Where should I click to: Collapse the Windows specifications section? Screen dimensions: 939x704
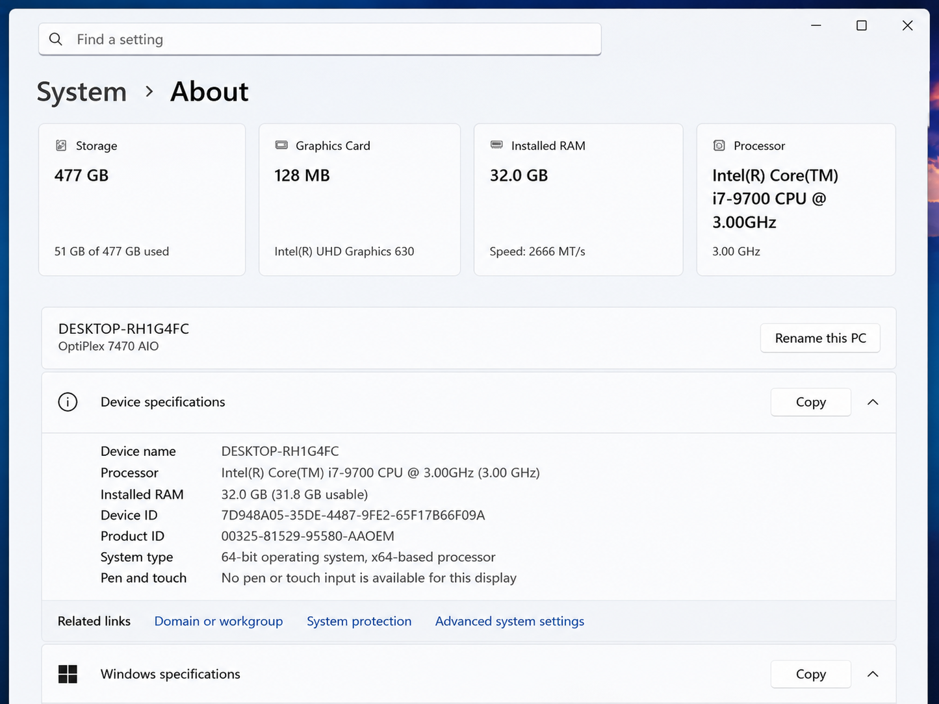pyautogui.click(x=873, y=674)
